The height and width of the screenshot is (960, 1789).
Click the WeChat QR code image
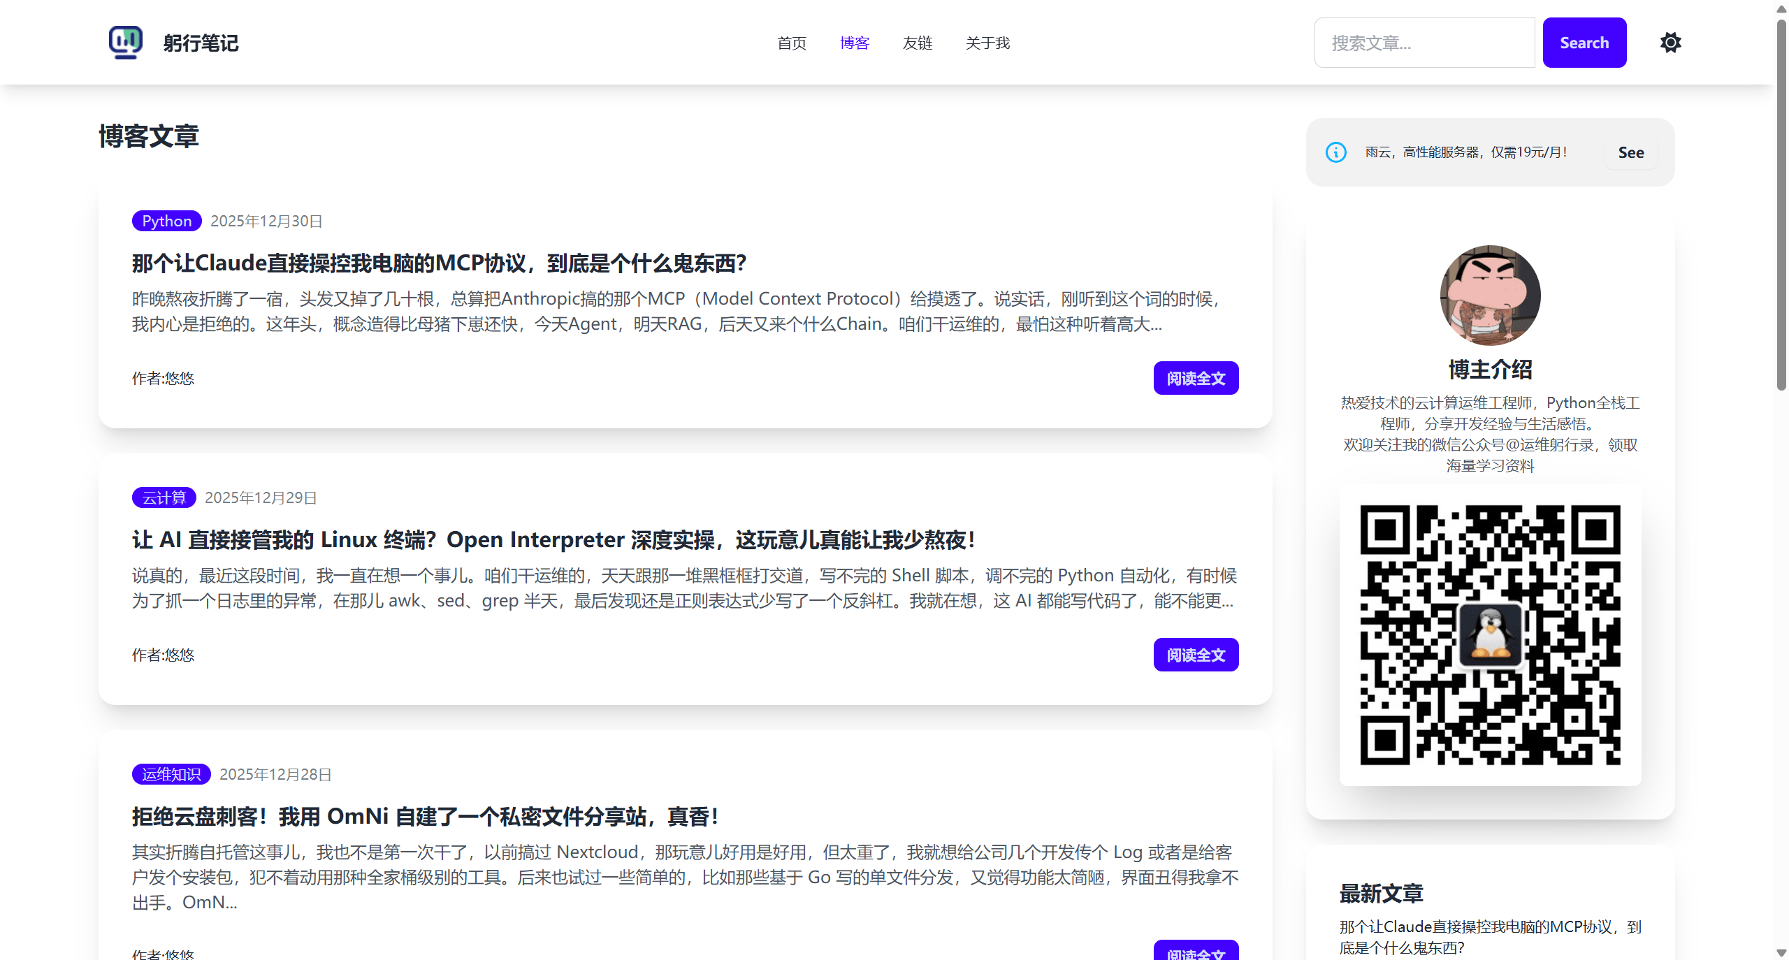pyautogui.click(x=1490, y=634)
